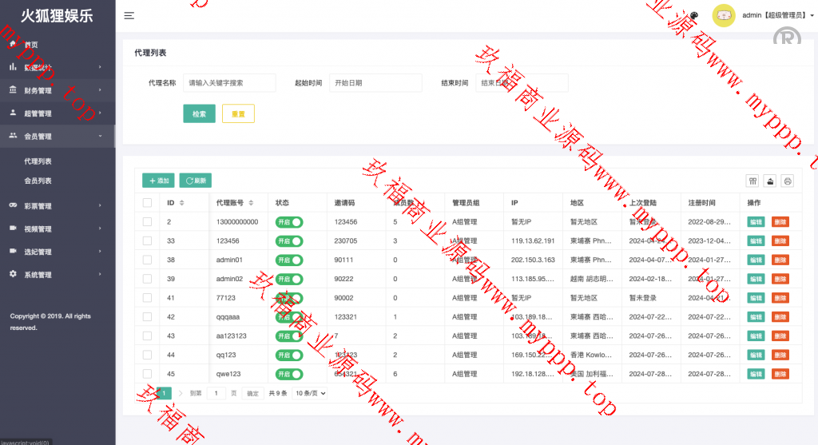The height and width of the screenshot is (445, 818).
Task: Open the theme palette icon in header
Action: (x=693, y=16)
